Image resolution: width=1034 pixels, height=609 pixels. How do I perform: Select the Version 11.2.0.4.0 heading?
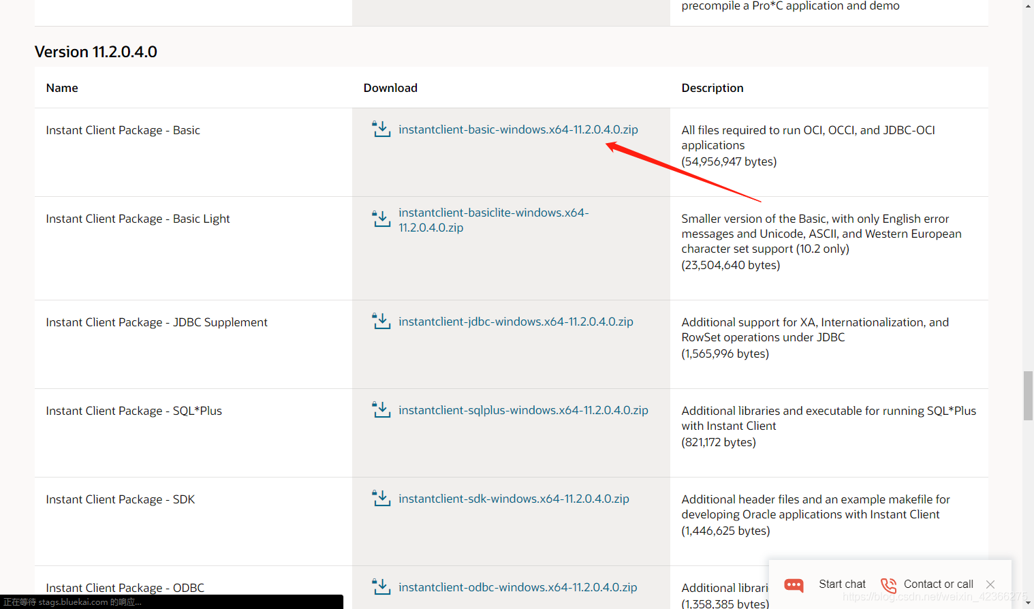[95, 51]
